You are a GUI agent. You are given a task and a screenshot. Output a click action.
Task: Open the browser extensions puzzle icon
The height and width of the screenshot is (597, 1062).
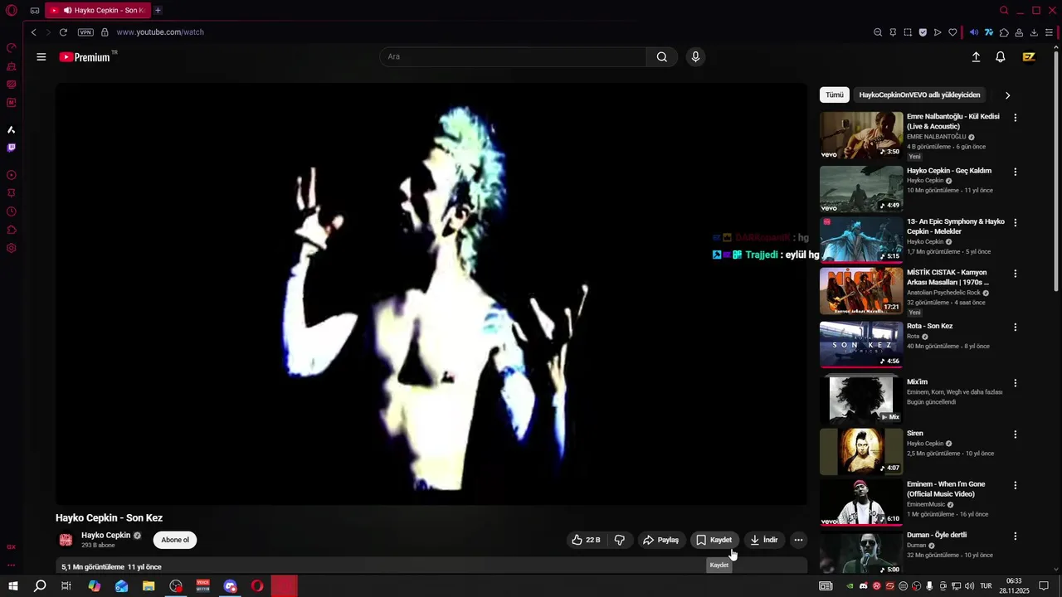tap(1004, 32)
